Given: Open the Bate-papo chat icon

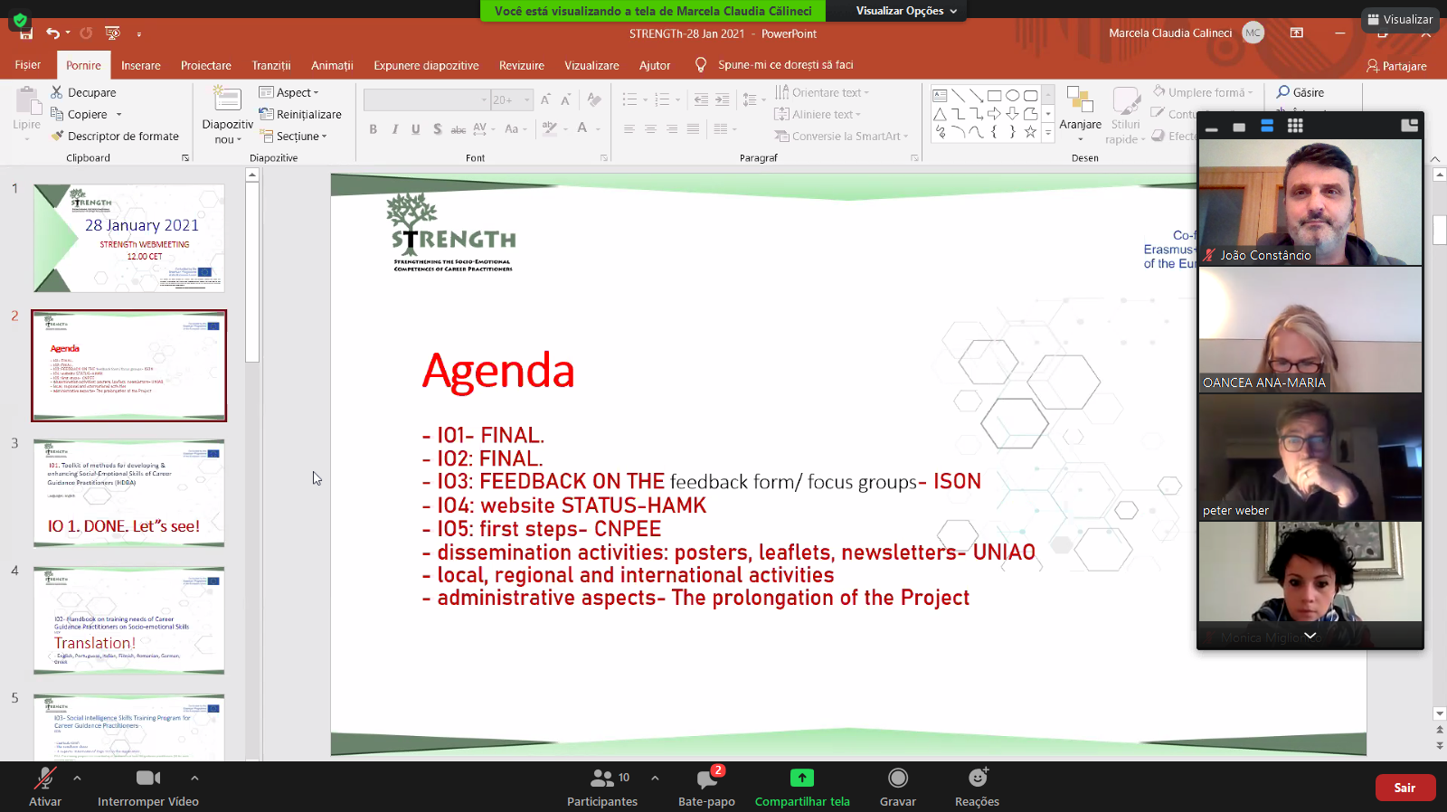Looking at the screenshot, I should [706, 779].
